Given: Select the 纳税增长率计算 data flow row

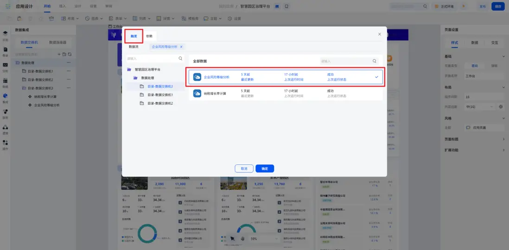Looking at the screenshot, I should 286,94.
